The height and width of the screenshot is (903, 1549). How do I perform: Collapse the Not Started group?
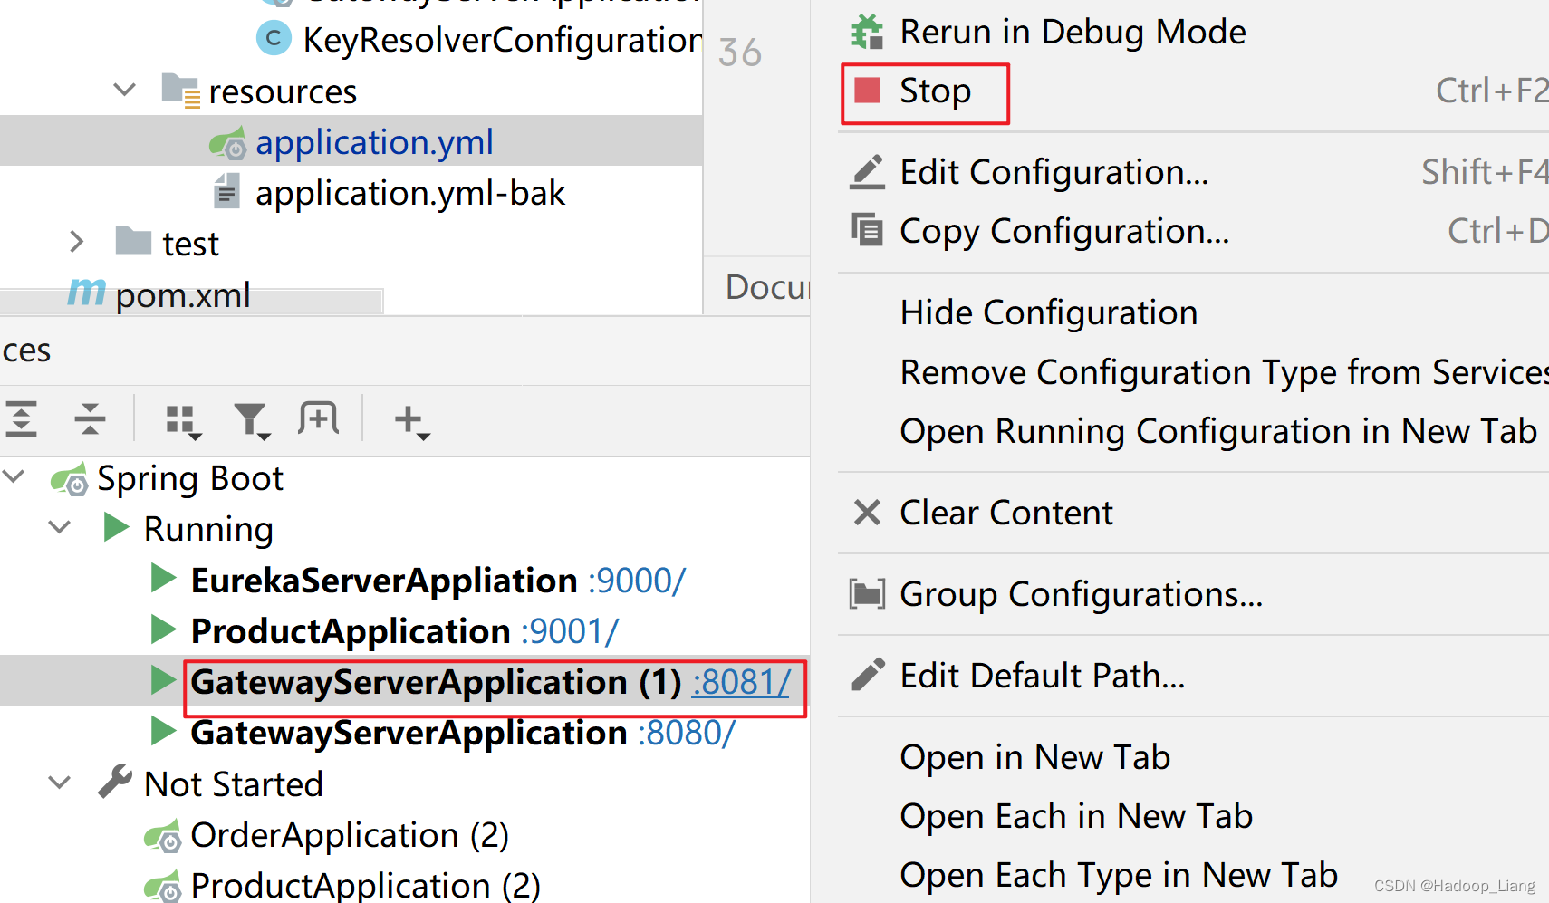60,783
